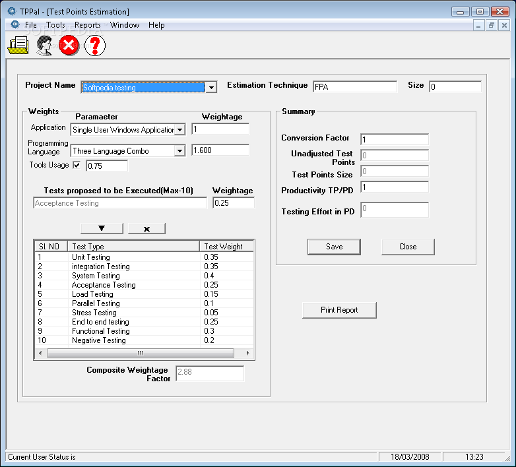
Task: Click the test Weightage 0.25 field
Action: tap(234, 203)
